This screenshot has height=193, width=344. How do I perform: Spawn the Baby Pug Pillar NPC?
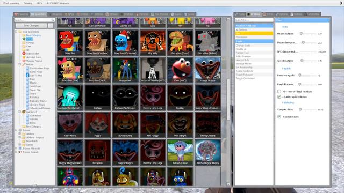pyautogui.click(x=180, y=152)
